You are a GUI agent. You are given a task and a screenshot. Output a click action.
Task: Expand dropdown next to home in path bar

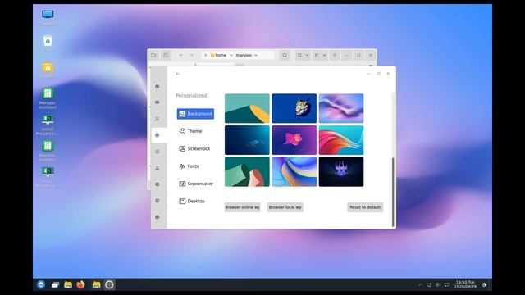pyautogui.click(x=231, y=55)
